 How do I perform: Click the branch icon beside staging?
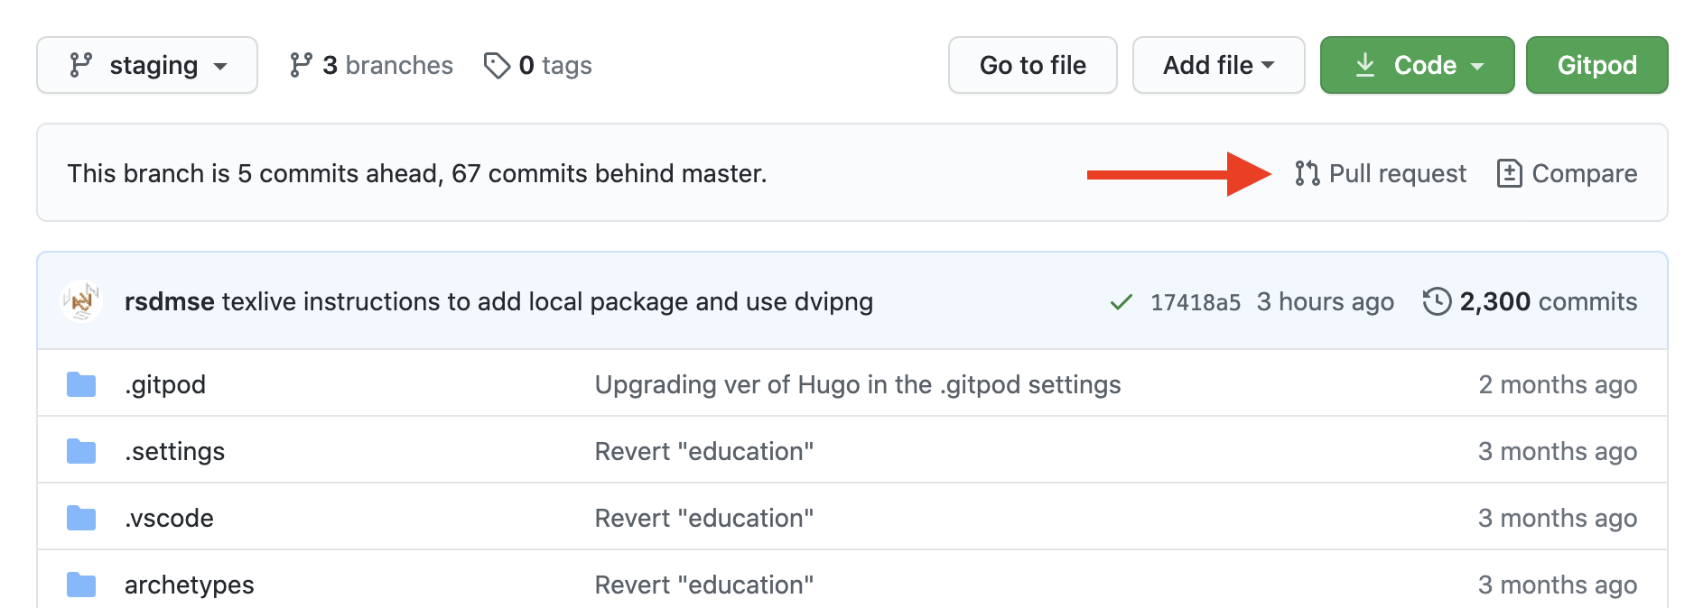point(80,64)
